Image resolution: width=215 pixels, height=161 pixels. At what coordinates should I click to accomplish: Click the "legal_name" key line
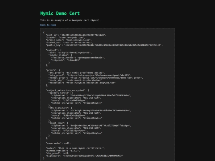(58, 123)
